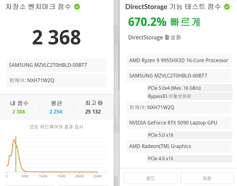Image resolution: width=237 pixels, height=186 pixels.
Task: Click the 10000 axis label on chart
Action: pyautogui.click(x=43, y=176)
